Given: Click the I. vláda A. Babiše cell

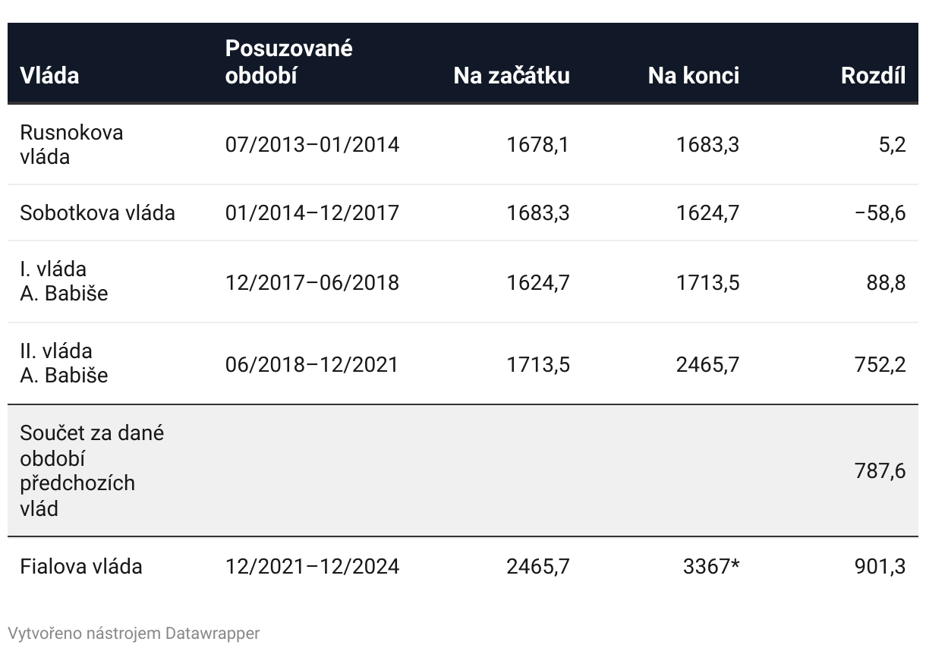Looking at the screenshot, I should (64, 281).
